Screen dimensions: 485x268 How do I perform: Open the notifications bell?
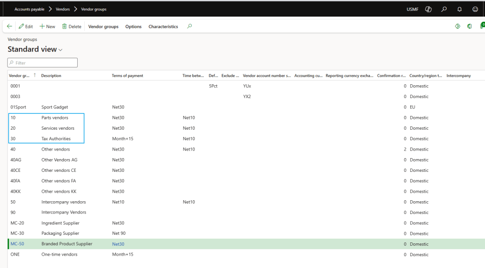(459, 9)
